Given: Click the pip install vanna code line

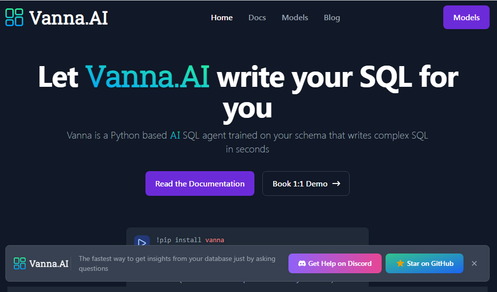Looking at the screenshot, I should coord(190,240).
